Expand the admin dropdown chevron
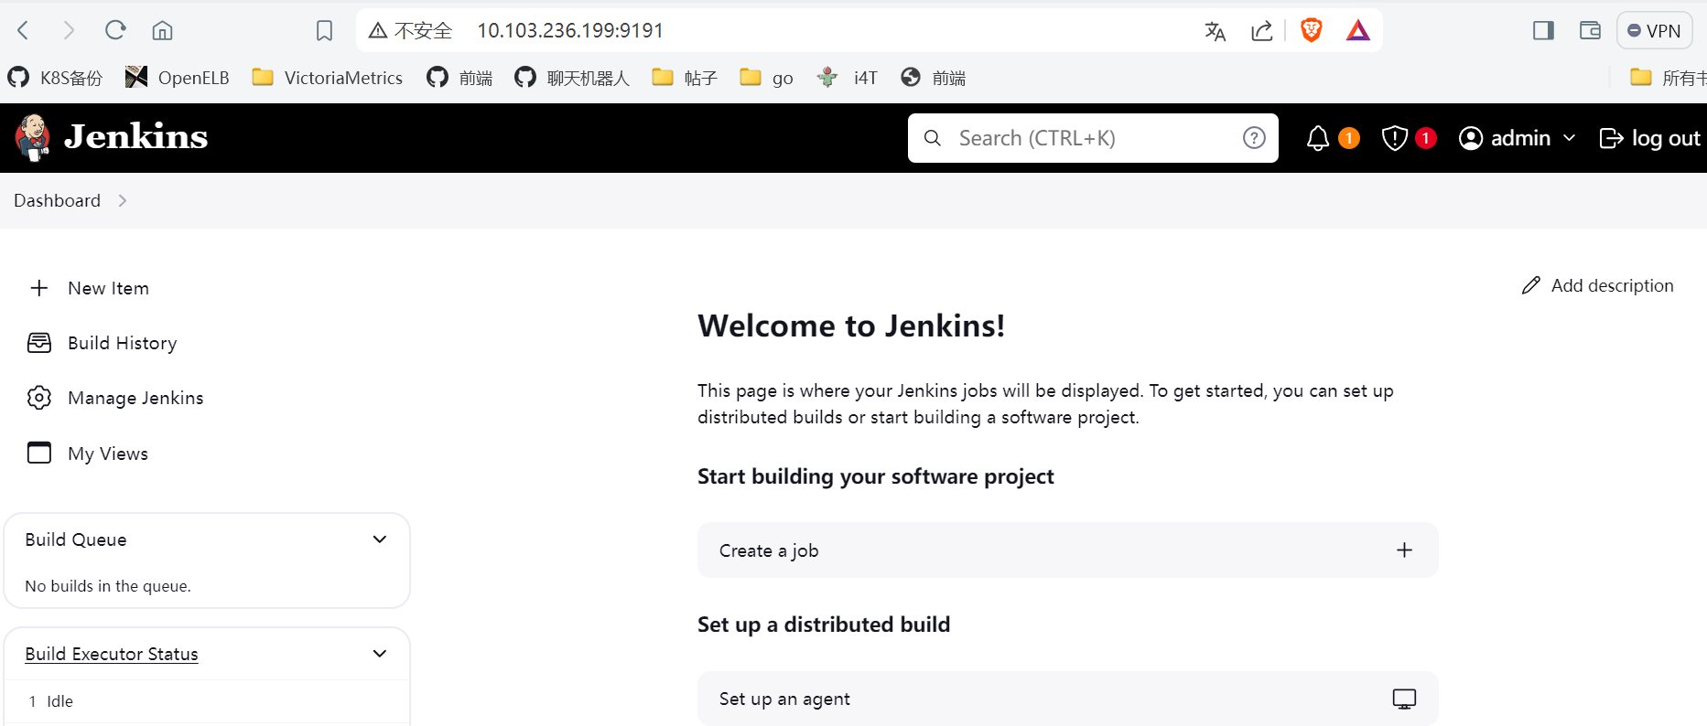 point(1569,138)
